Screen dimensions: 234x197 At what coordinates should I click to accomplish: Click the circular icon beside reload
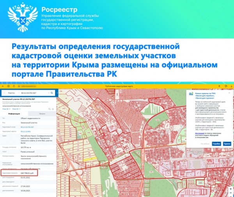coord(8,86)
